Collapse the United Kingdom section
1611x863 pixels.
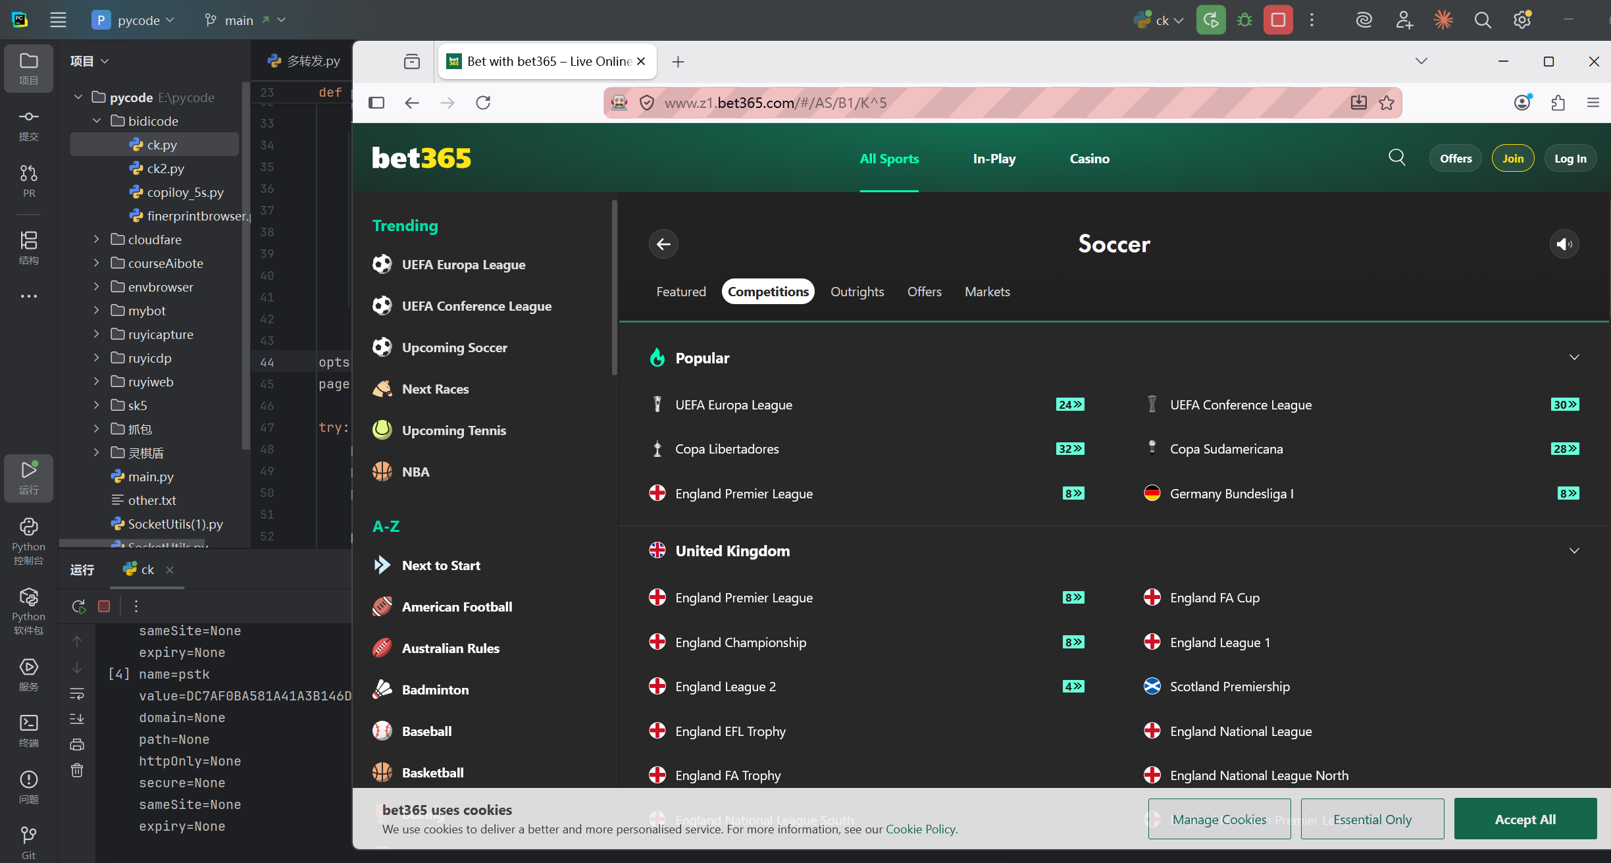click(x=1573, y=551)
